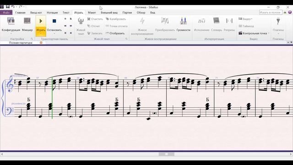Click the redo arrow icon
Screen dimensions: 293x165
tap(21, 7)
